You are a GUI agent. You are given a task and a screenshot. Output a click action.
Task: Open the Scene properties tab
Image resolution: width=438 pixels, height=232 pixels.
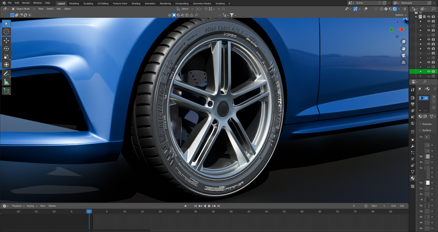click(413, 117)
